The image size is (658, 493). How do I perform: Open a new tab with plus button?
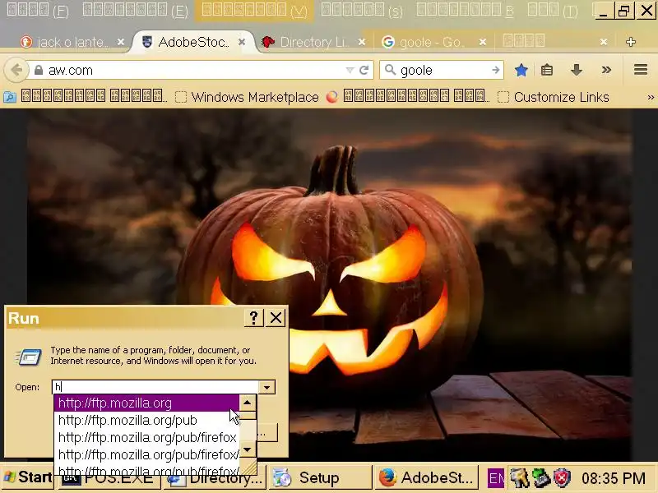click(630, 42)
